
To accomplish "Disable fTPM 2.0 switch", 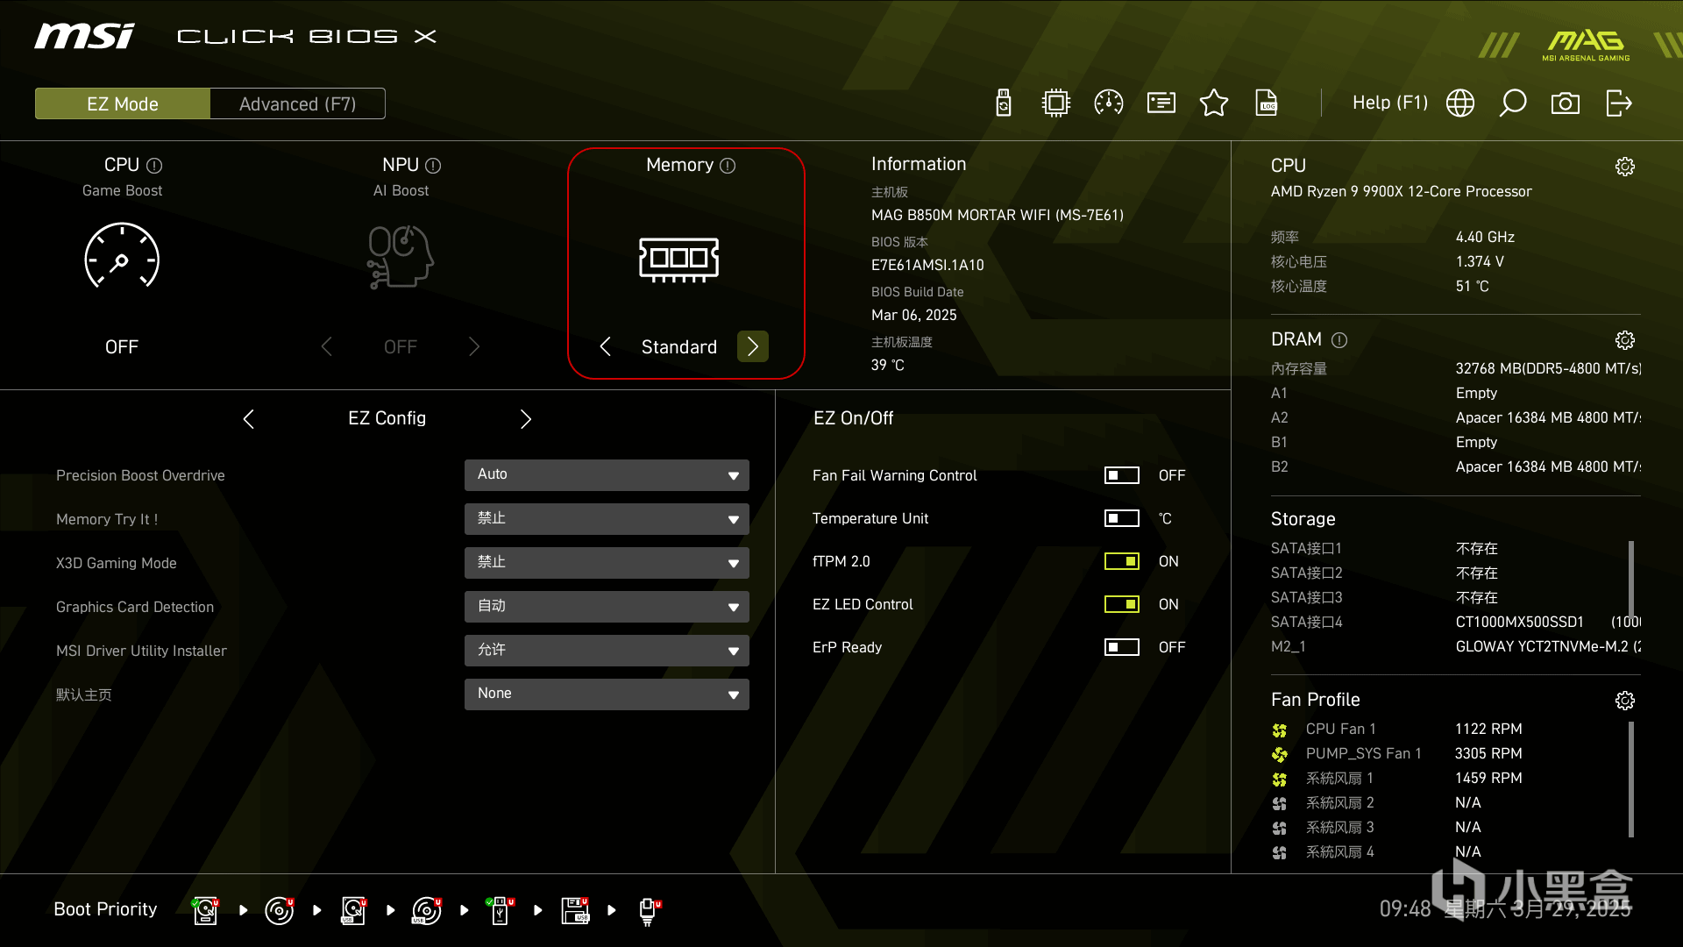I will coord(1121,561).
